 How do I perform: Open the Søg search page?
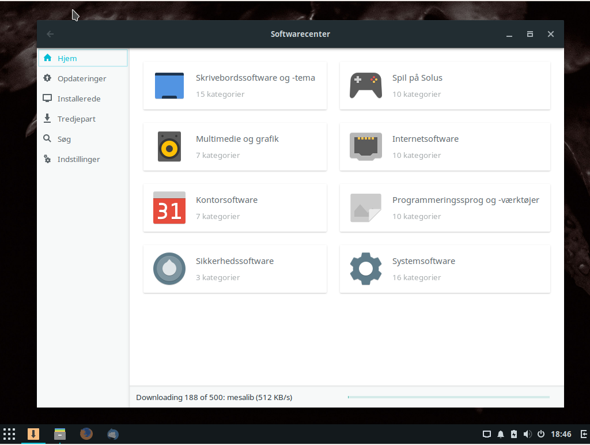pos(83,139)
